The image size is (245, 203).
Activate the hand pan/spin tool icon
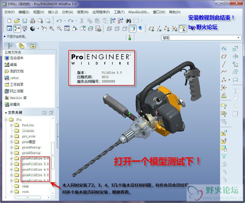coord(44,29)
